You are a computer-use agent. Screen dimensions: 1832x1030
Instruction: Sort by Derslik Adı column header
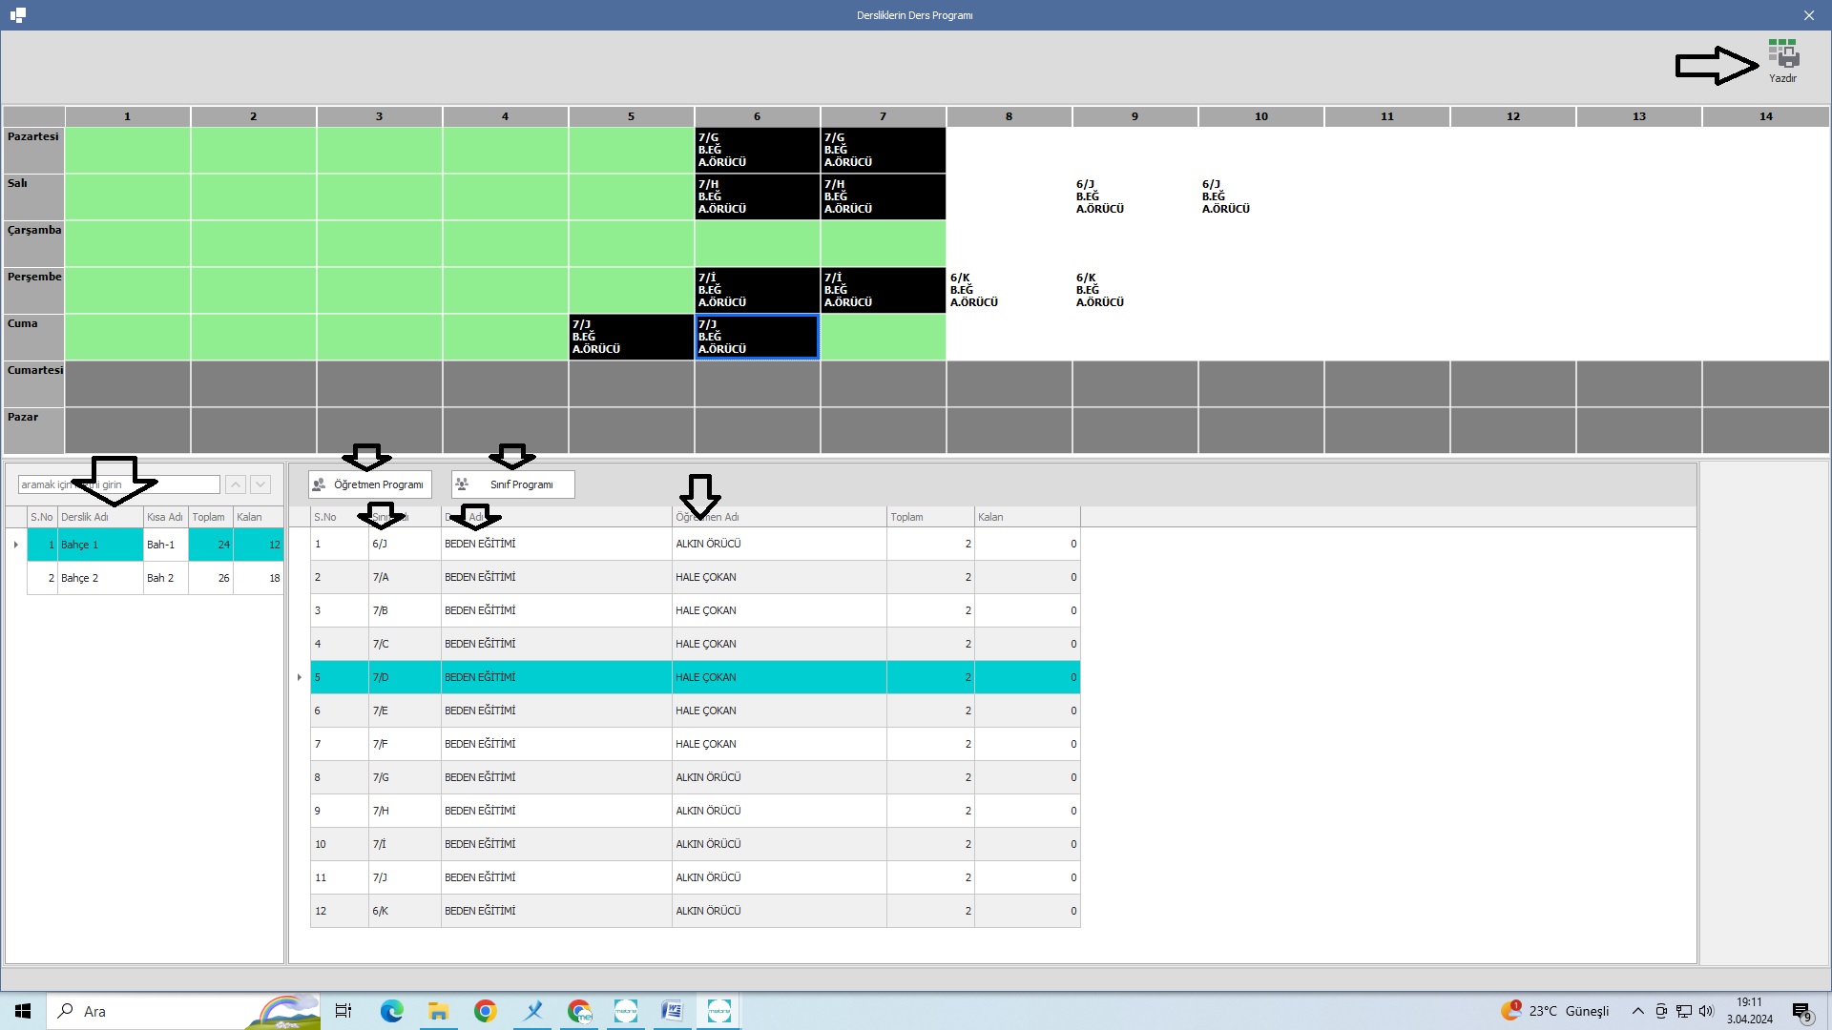click(100, 517)
